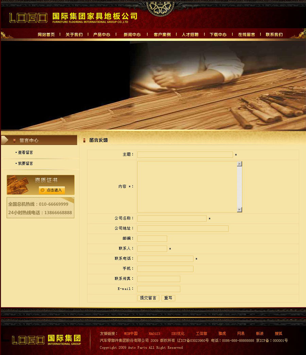Click the E-mail input field
The image size is (306, 355).
tap(159, 289)
